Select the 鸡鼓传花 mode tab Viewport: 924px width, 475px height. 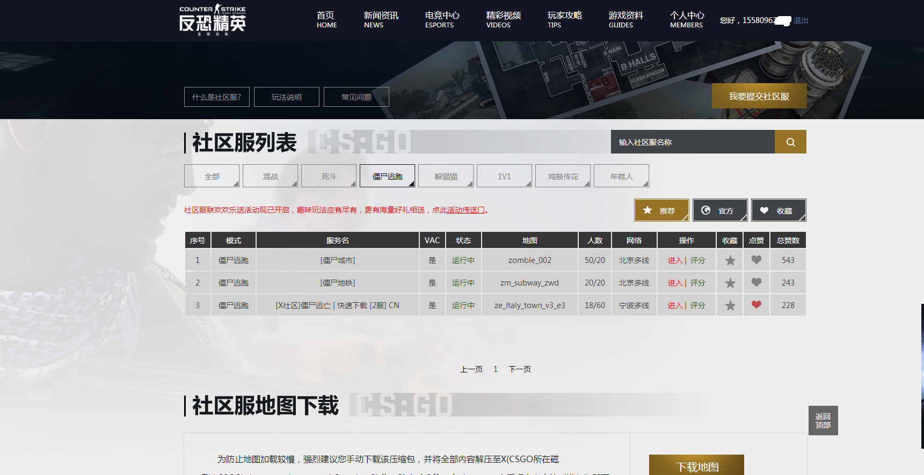[563, 176]
